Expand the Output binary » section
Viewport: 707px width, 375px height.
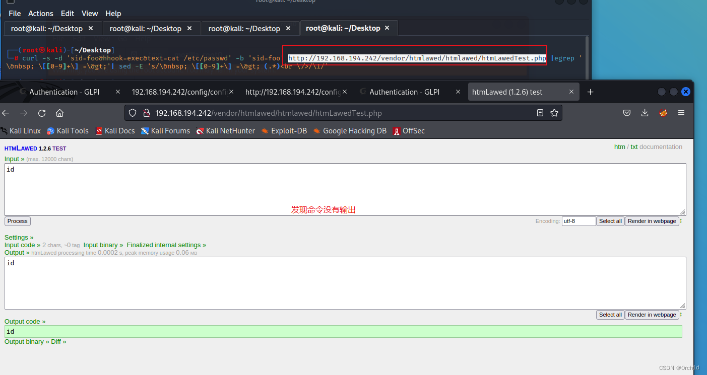click(27, 341)
